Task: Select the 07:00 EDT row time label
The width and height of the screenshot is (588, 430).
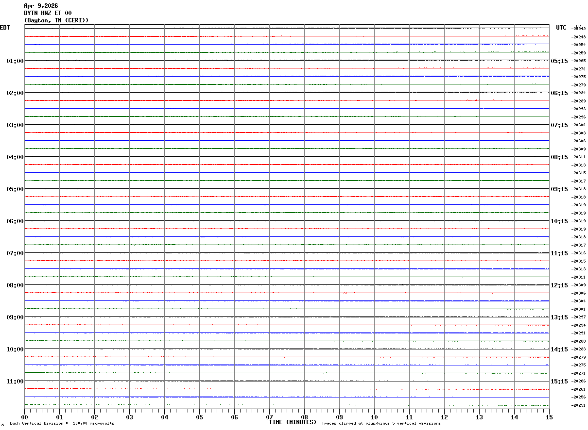Action: tap(15, 253)
